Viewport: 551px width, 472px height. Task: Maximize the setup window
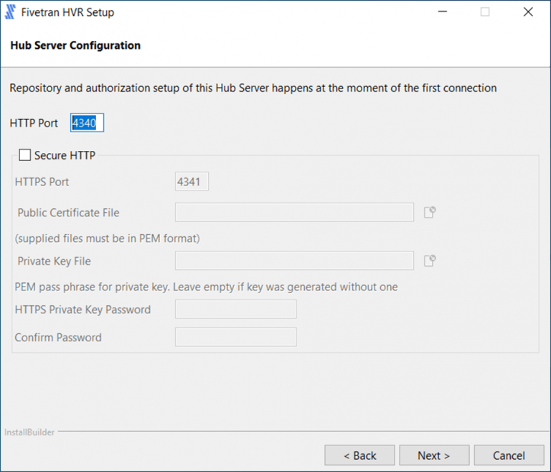pyautogui.click(x=485, y=12)
